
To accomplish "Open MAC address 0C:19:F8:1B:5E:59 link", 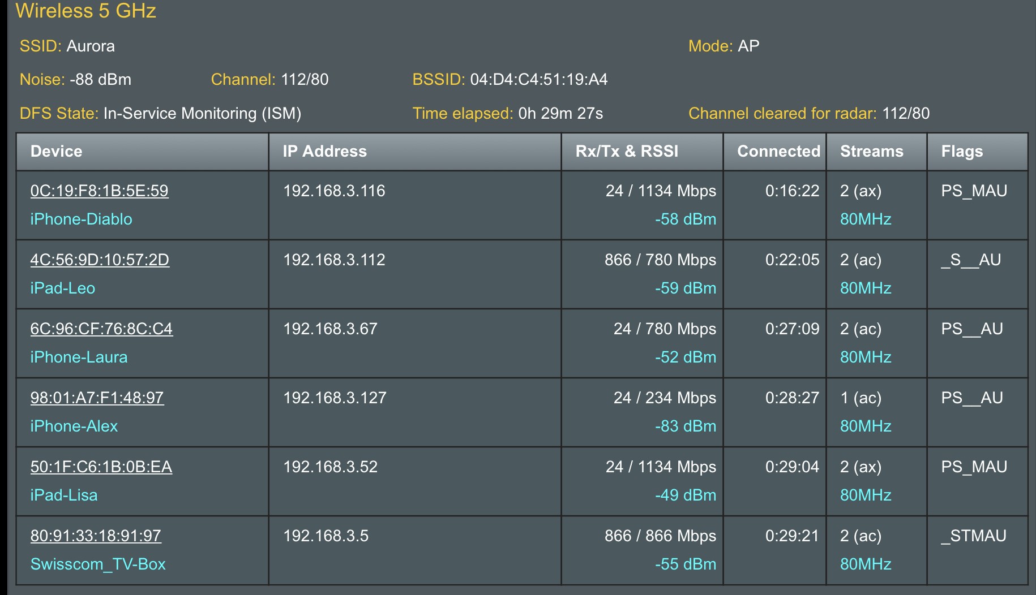I will [x=99, y=191].
